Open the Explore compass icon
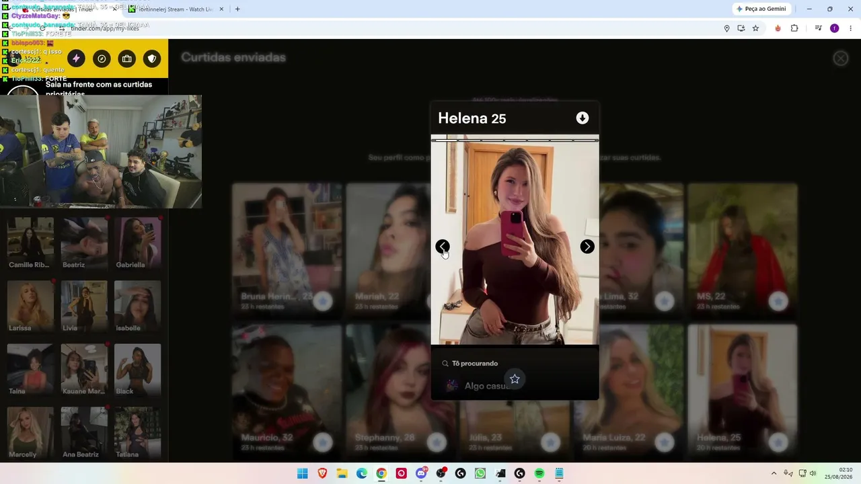 point(102,58)
